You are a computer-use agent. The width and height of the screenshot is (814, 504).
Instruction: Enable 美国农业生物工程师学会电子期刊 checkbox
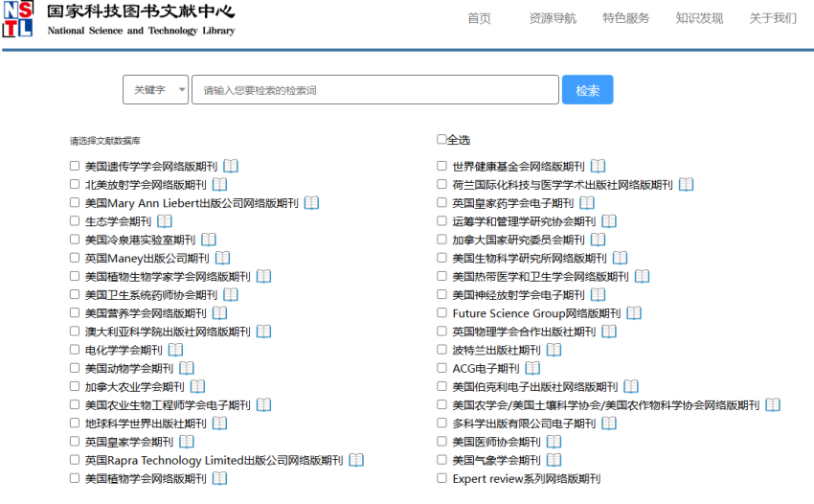[75, 404]
